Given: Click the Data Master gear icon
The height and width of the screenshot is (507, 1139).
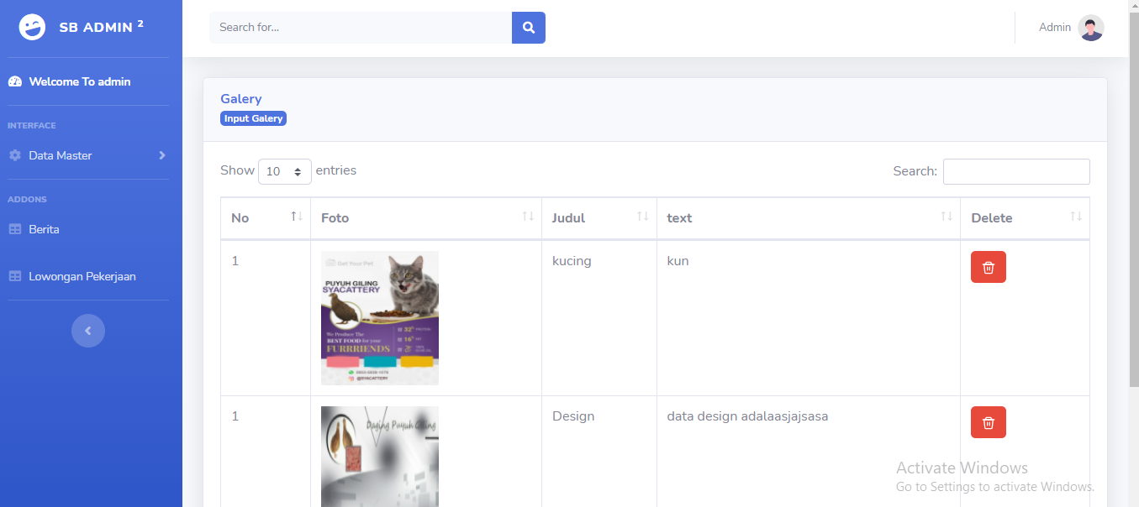Looking at the screenshot, I should pyautogui.click(x=15, y=155).
